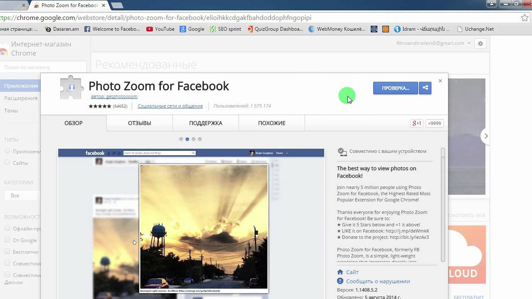
Task: Open Социальные сети и общение category link
Action: click(170, 106)
